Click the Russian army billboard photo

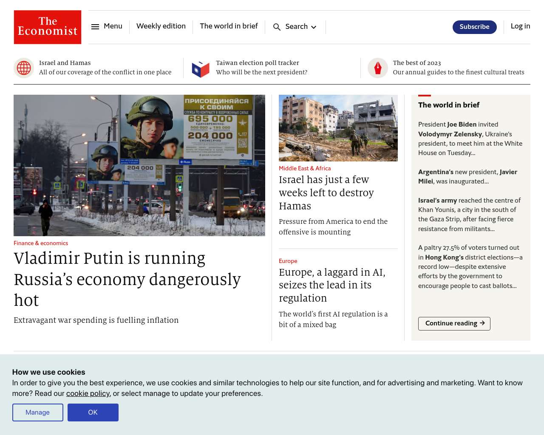pyautogui.click(x=139, y=165)
